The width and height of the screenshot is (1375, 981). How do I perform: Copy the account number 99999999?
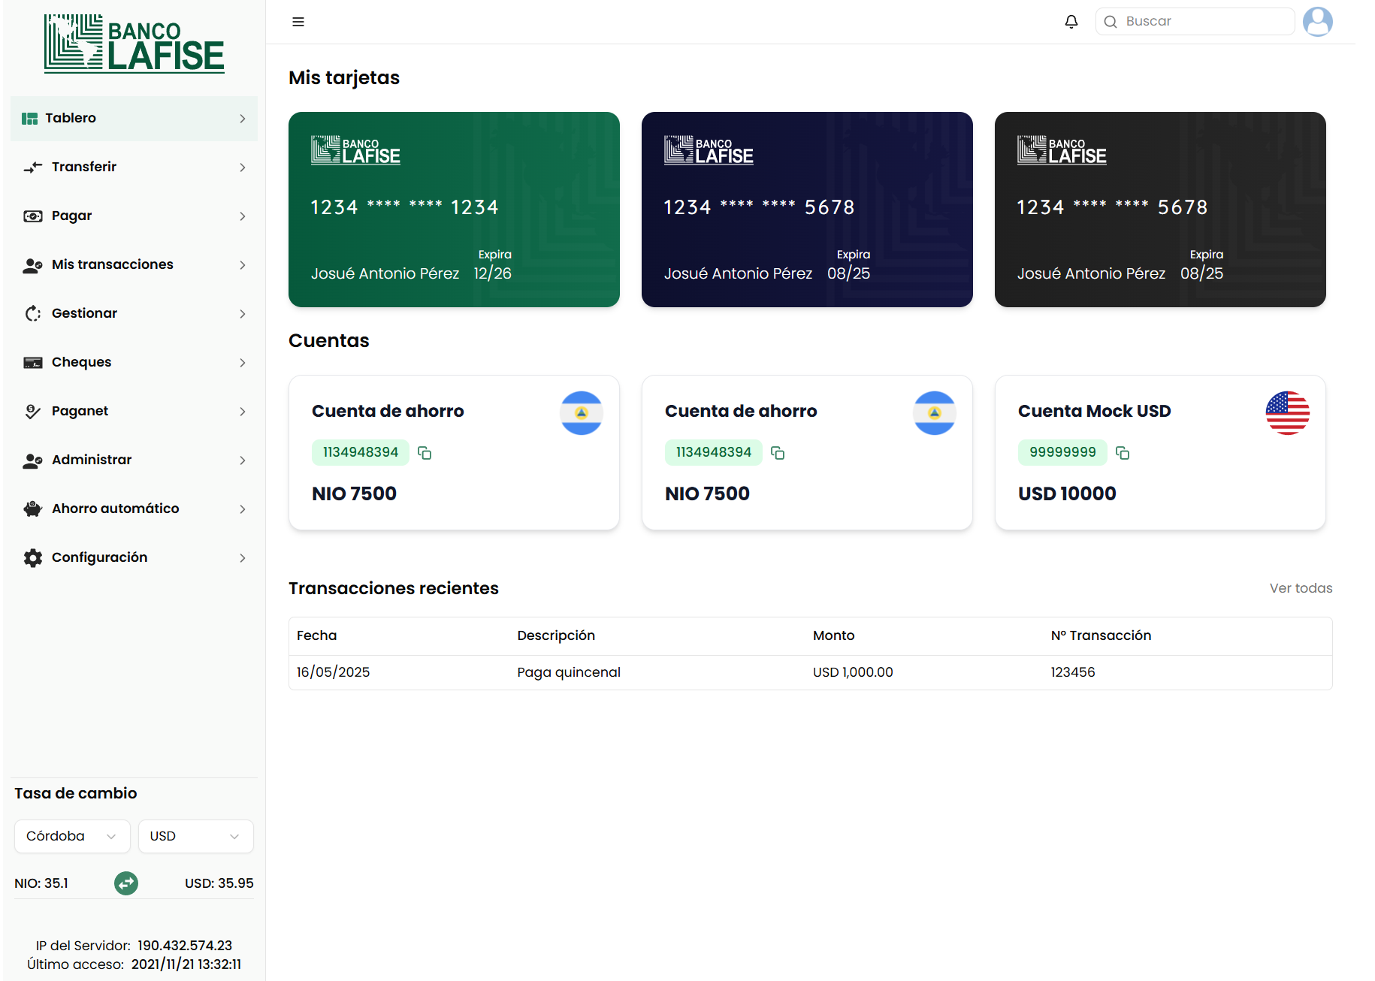pyautogui.click(x=1123, y=453)
